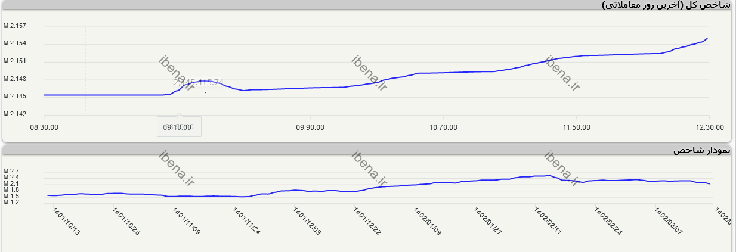Image resolution: width=736 pixels, height=252 pixels.
Task: Click the 10:70:00 time axis label
Action: 443,127
